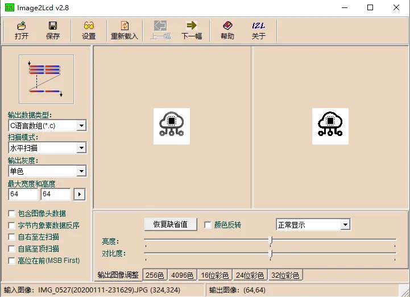Click the max height input field
Image resolution: width=410 pixels, height=297 pixels.
56,194
